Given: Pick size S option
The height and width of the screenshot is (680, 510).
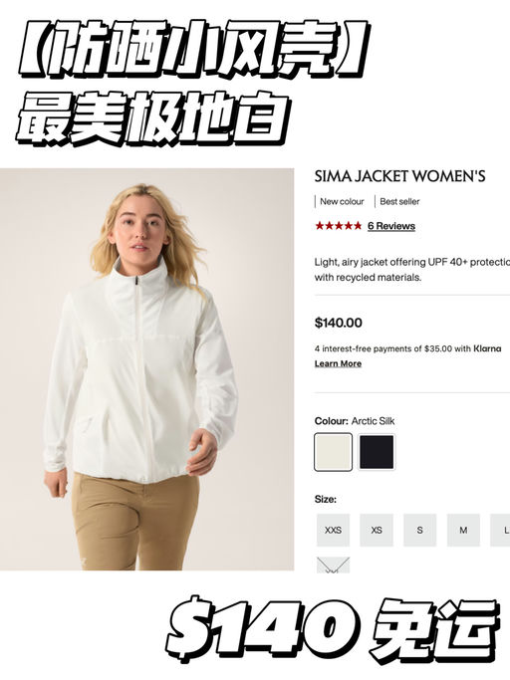Looking at the screenshot, I should pyautogui.click(x=419, y=530).
